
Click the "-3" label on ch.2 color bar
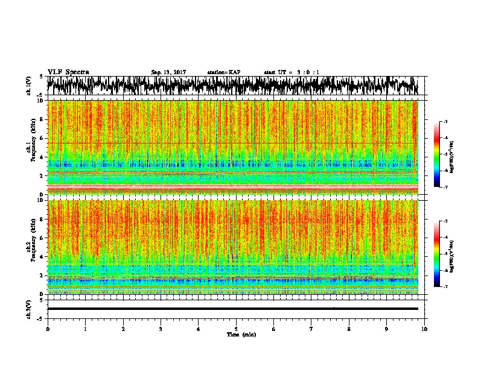tap(445, 221)
